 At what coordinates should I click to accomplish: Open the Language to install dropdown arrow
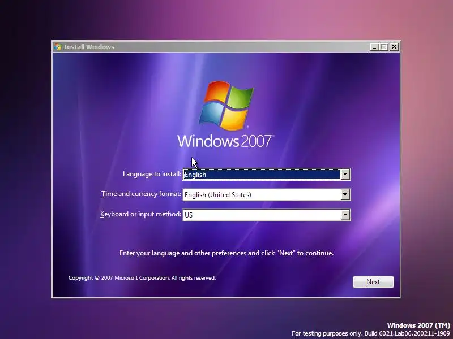(345, 175)
